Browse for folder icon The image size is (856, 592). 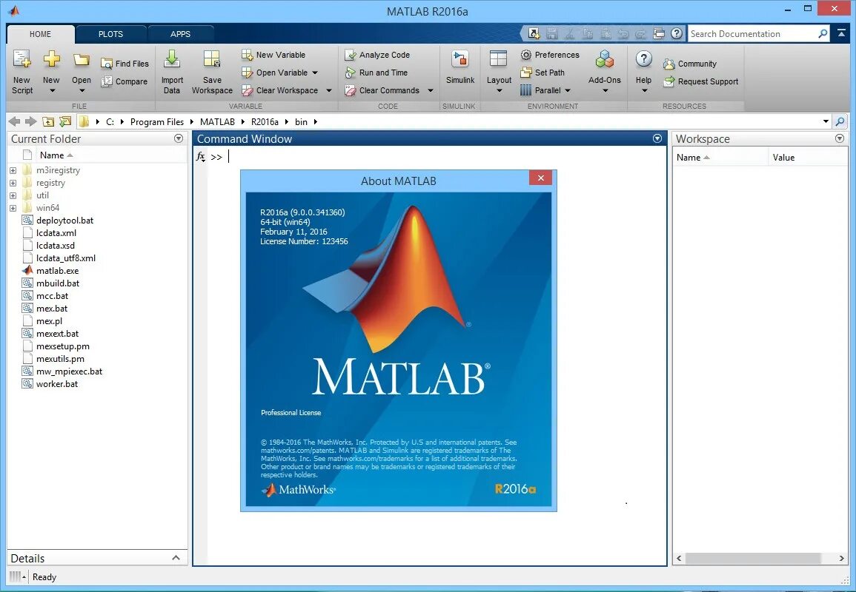click(65, 121)
